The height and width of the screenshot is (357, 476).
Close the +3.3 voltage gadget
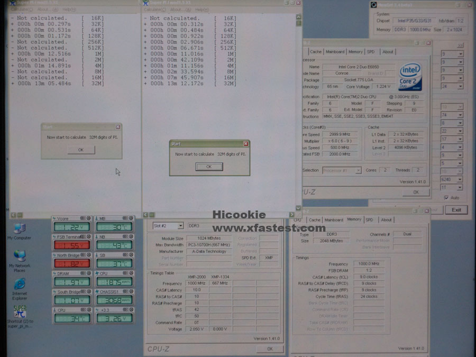click(x=131, y=310)
